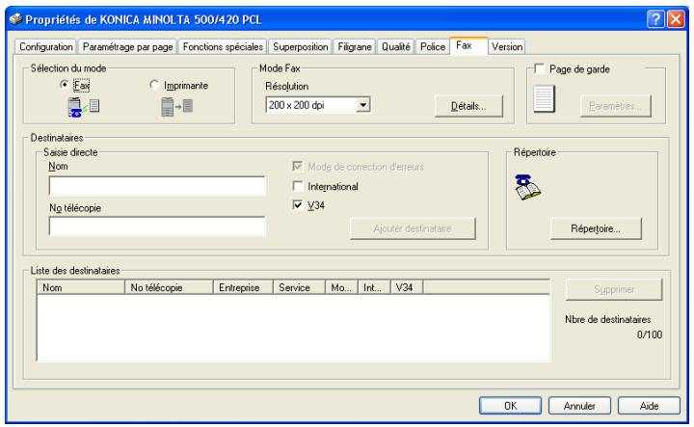Click the Int... column header
Screen dimensions: 694x427
[374, 287]
